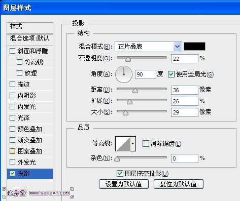This screenshot has height=201, width=240.
Task: Uncheck the 投影 style checkbox
Action: (x=12, y=173)
